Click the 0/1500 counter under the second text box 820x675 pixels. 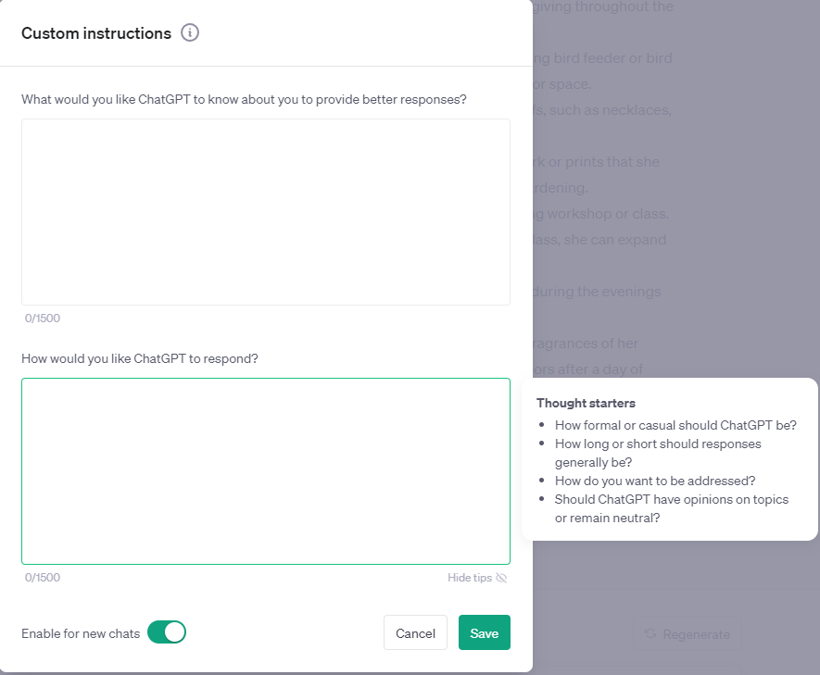(43, 578)
